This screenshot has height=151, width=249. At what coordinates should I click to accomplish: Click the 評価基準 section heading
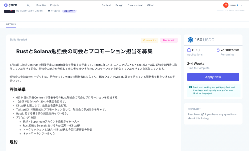pos(18,89)
